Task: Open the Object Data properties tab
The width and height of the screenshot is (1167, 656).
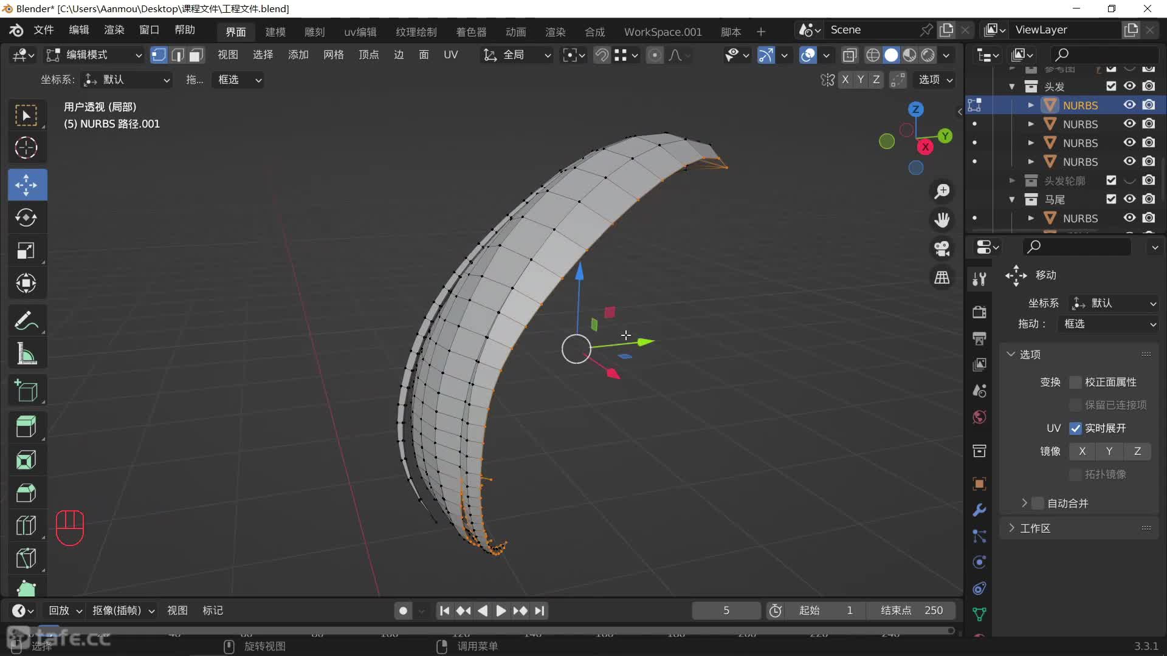Action: point(979,614)
